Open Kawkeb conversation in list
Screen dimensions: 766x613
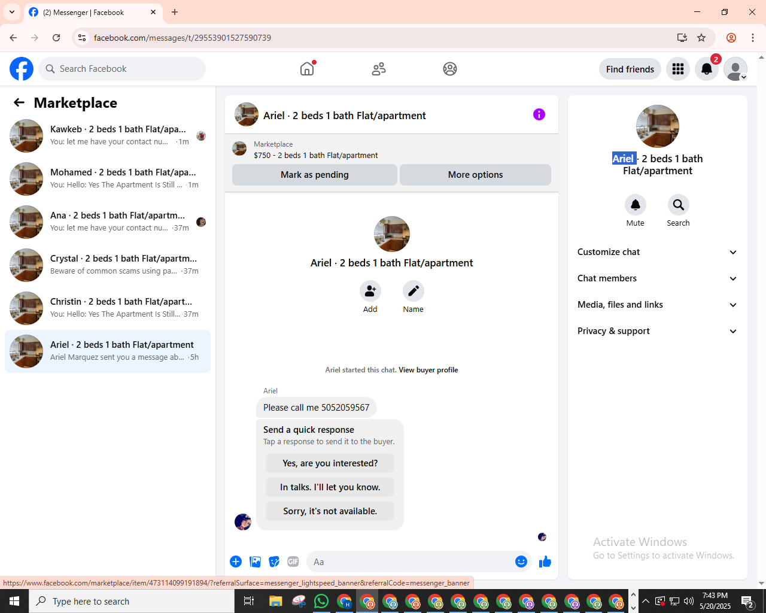pos(108,136)
